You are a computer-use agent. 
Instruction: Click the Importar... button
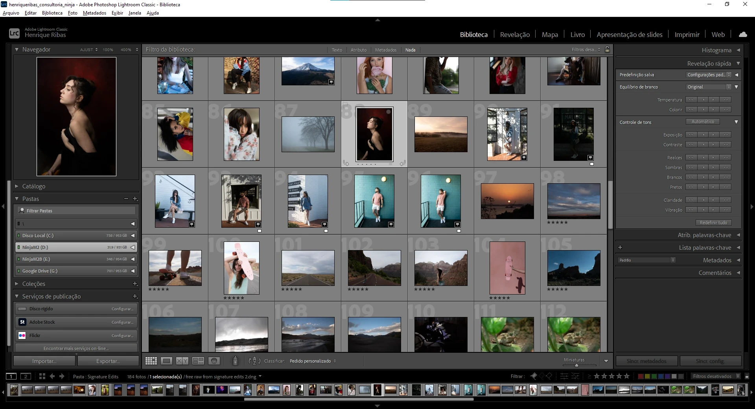point(44,361)
